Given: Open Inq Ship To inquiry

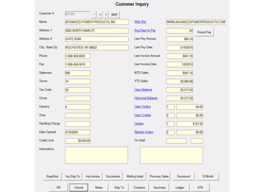Looking at the screenshot, I should point(73,177).
